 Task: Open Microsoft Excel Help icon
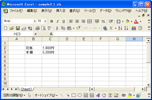(x=140, y=28)
